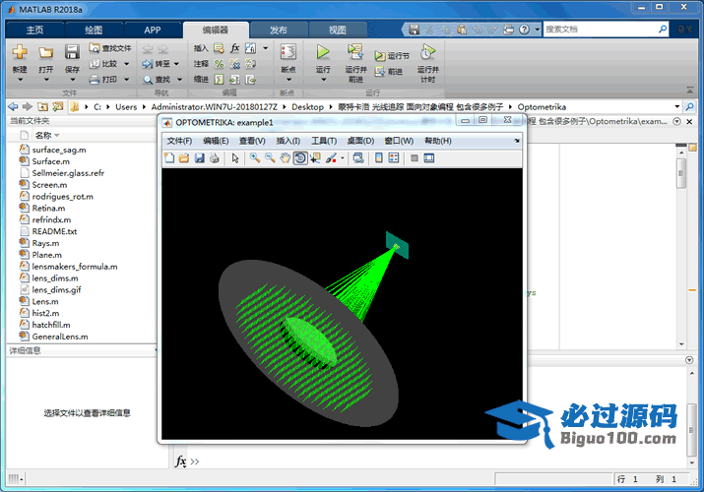
Task: Open the Compare (比较) dropdown arrow
Action: [x=127, y=64]
